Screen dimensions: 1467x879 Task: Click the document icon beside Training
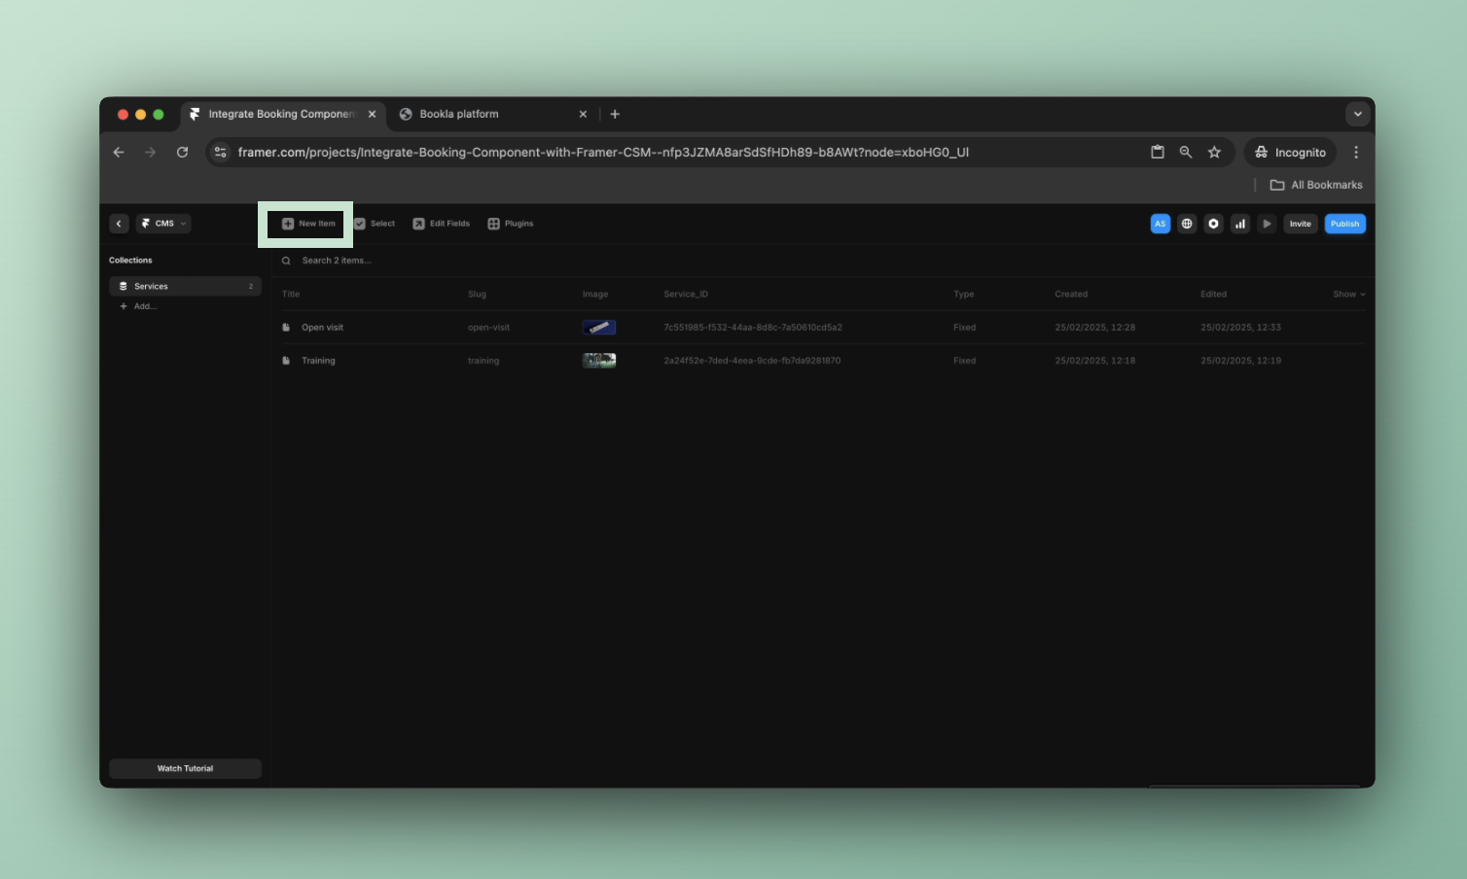[286, 361]
